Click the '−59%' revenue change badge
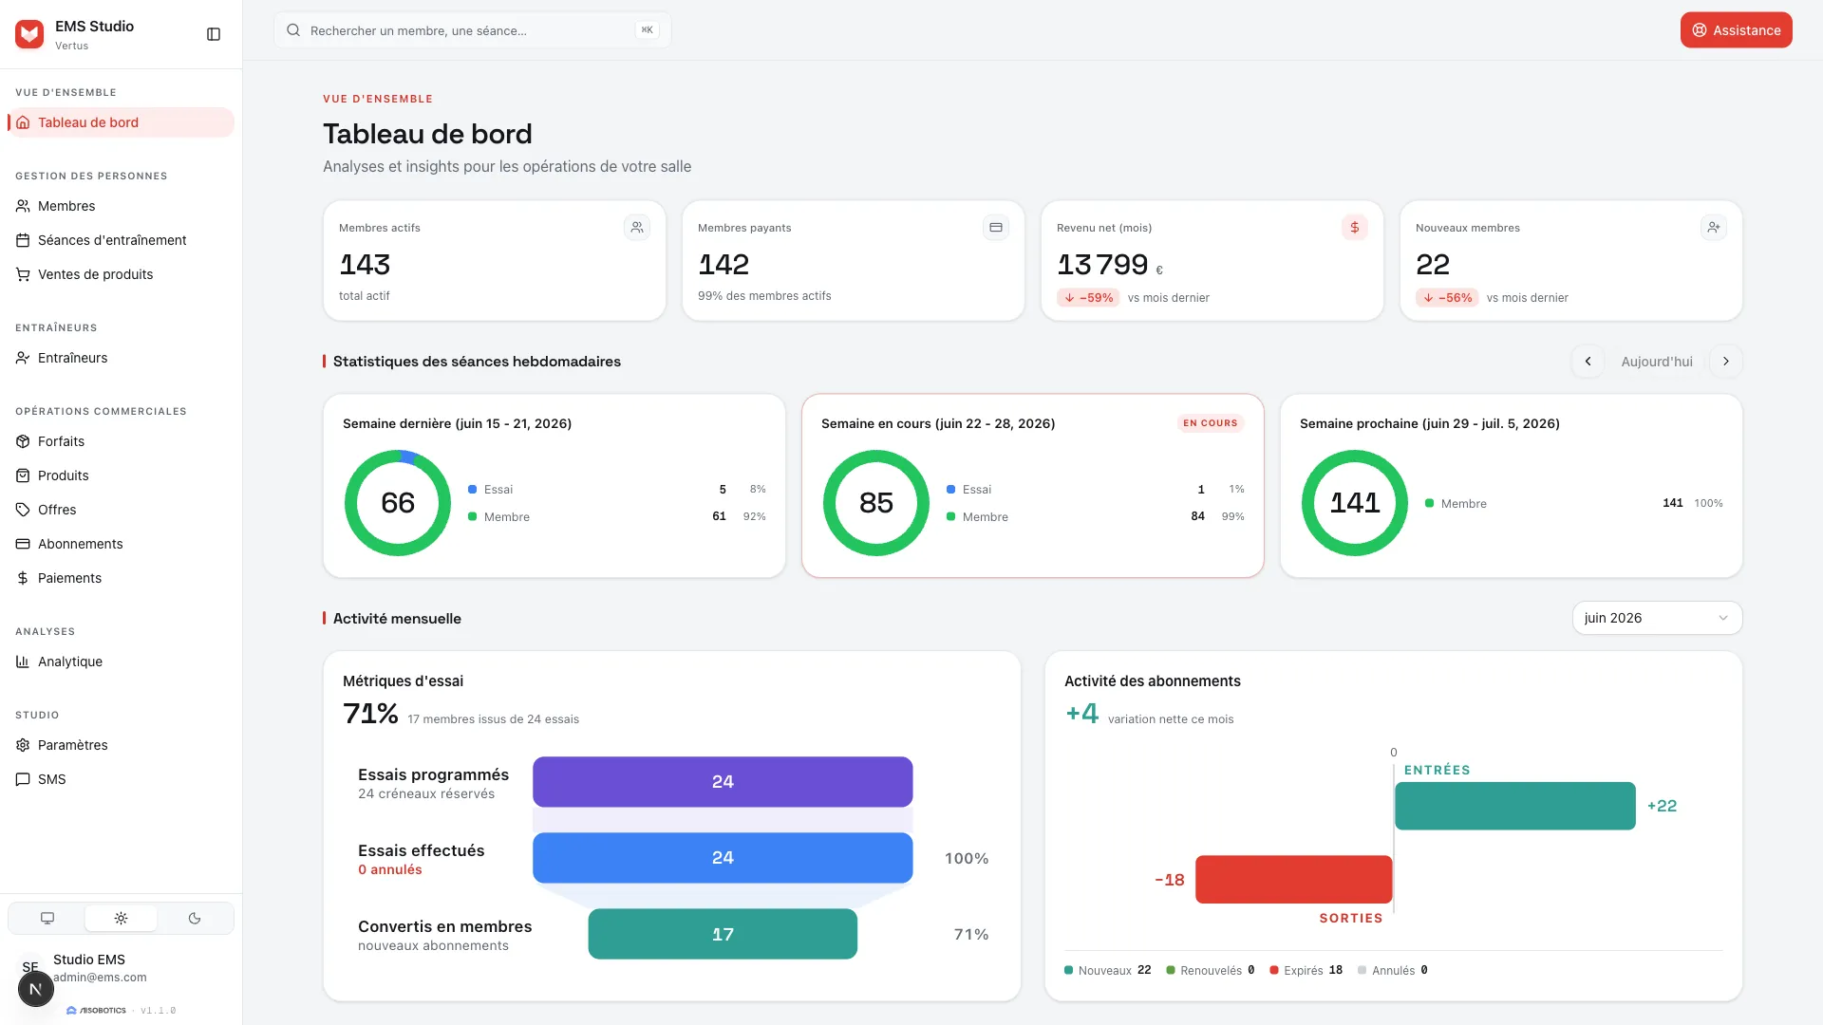This screenshot has height=1025, width=1823. click(1088, 298)
